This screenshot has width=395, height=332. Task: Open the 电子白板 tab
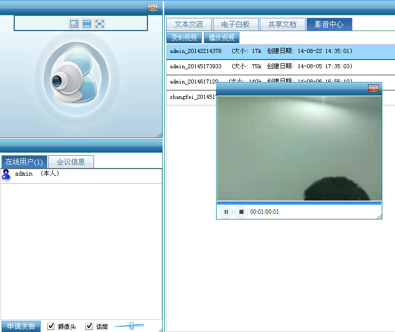235,24
